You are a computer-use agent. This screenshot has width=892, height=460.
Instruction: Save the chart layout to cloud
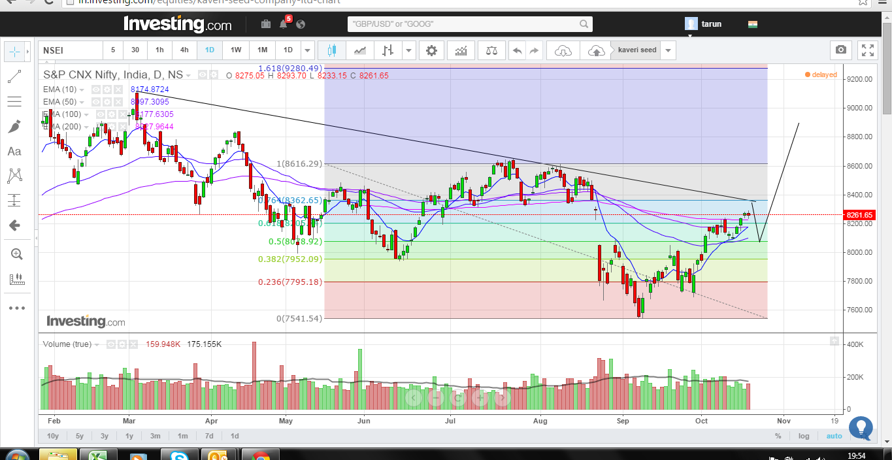point(597,50)
